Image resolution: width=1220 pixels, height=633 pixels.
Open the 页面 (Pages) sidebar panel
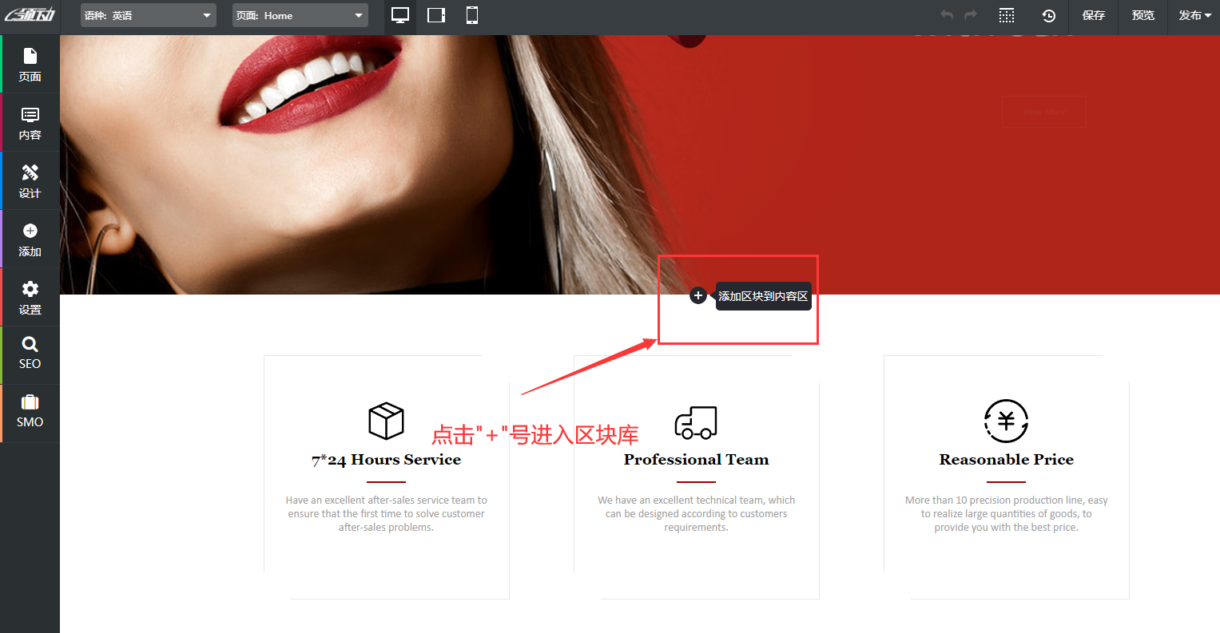pyautogui.click(x=30, y=64)
